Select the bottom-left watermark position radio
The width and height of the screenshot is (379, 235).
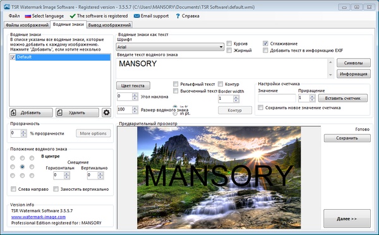tap(13, 176)
